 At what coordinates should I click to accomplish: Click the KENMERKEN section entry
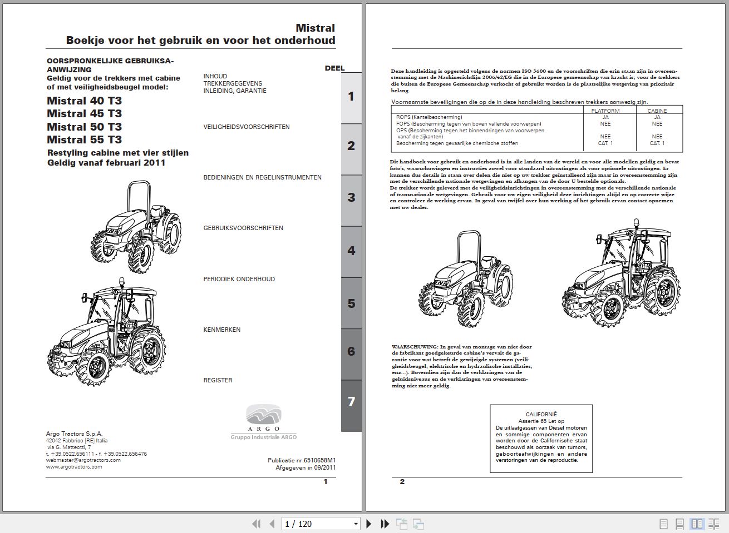click(x=222, y=330)
